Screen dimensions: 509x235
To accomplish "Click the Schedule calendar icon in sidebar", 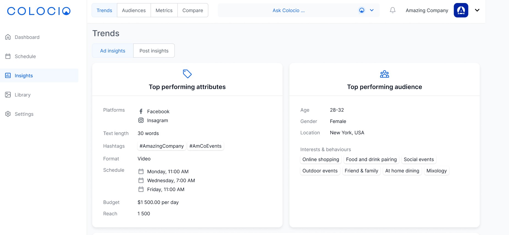I will [8, 56].
